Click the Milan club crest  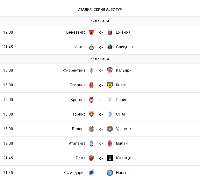(110, 143)
